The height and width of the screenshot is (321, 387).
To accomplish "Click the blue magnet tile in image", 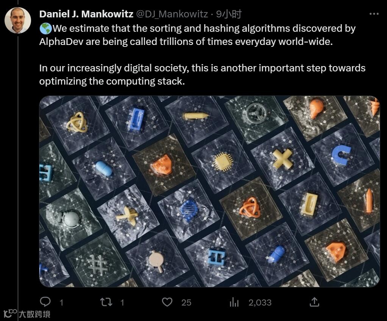I will (x=342, y=154).
